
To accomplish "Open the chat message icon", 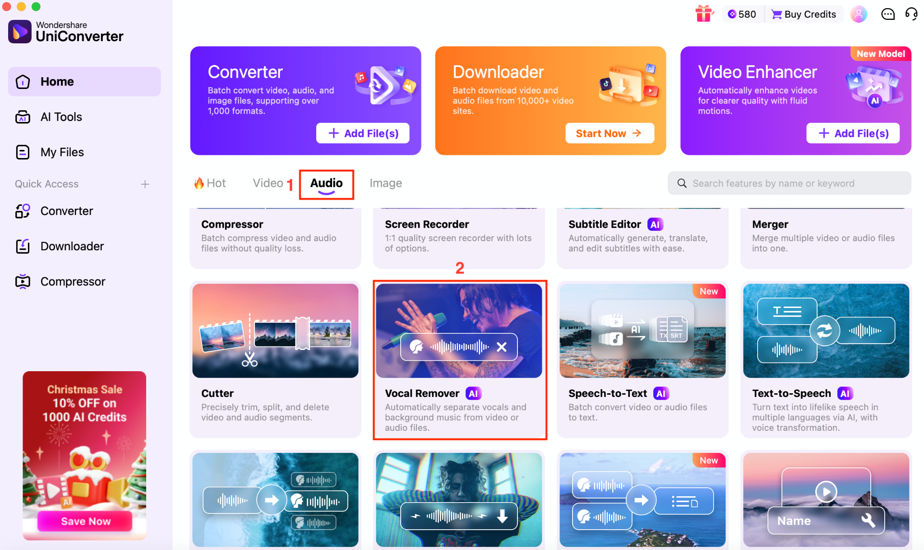I will [x=887, y=14].
